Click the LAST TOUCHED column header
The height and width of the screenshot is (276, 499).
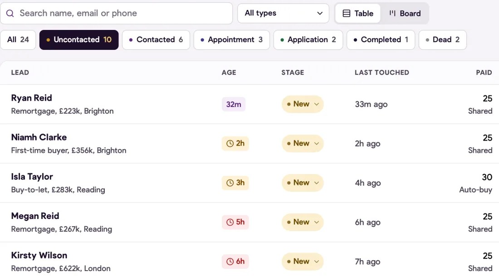382,73
